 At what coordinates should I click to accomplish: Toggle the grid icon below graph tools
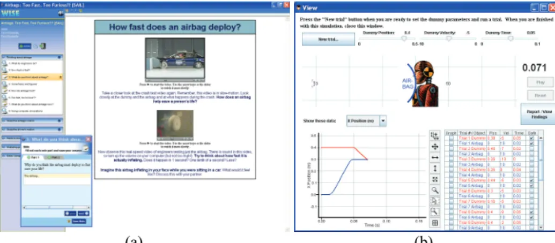point(435,223)
